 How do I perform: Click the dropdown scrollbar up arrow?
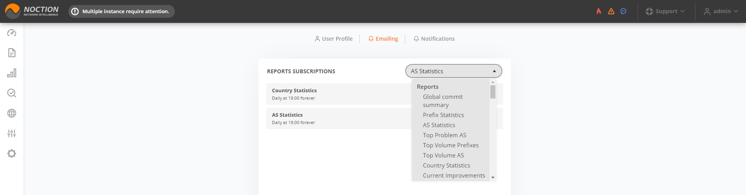[x=493, y=82]
